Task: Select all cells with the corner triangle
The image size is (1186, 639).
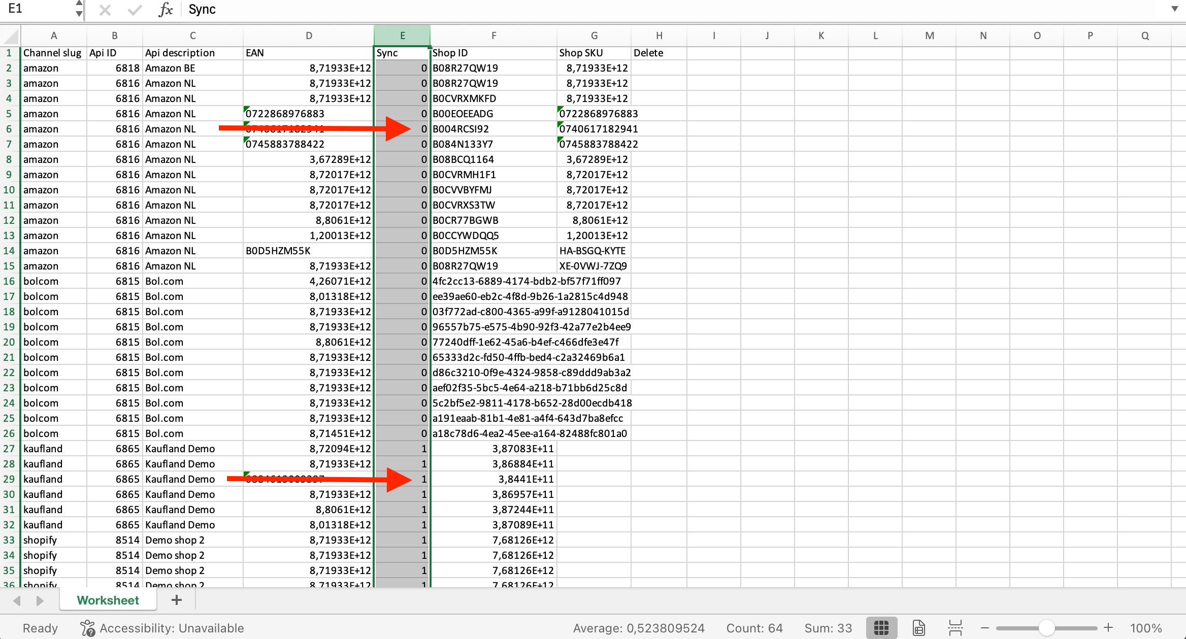Action: point(10,36)
